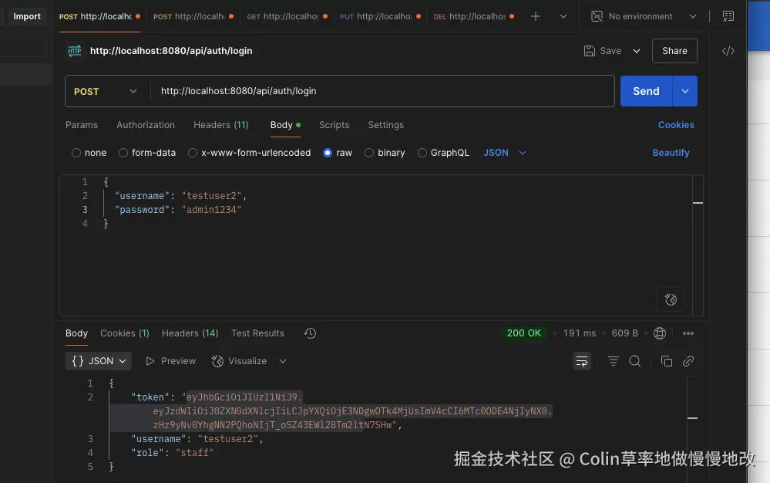The width and height of the screenshot is (770, 483).
Task: Click the 609 B response size
Action: coord(624,333)
